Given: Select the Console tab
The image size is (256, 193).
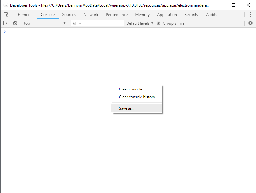Looking at the screenshot, I should (x=48, y=15).
